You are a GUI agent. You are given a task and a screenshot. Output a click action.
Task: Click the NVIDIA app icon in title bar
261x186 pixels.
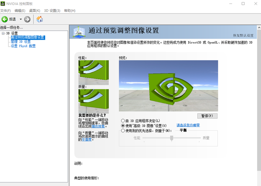click(x=3, y=3)
